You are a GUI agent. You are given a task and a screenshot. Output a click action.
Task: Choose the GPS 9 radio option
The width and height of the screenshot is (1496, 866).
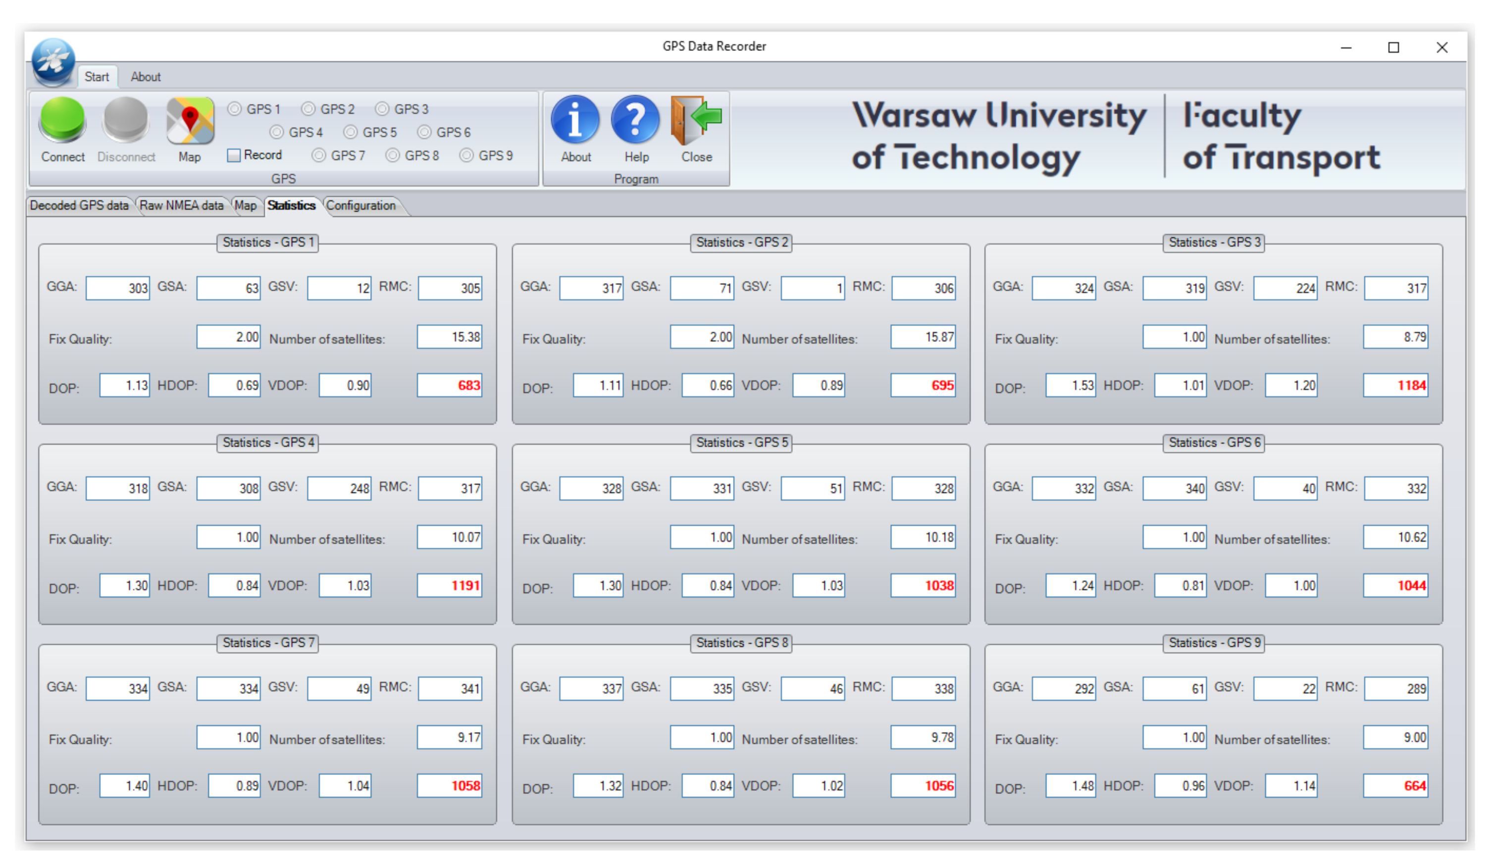coord(466,155)
